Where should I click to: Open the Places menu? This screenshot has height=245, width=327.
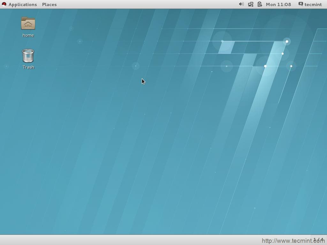(49, 4)
